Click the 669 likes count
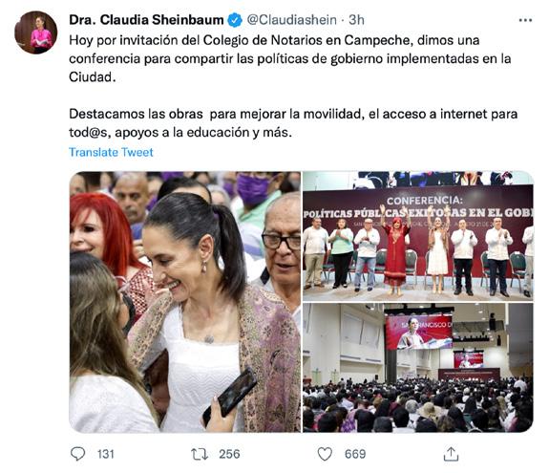This screenshot has width=549, height=473. (x=355, y=454)
